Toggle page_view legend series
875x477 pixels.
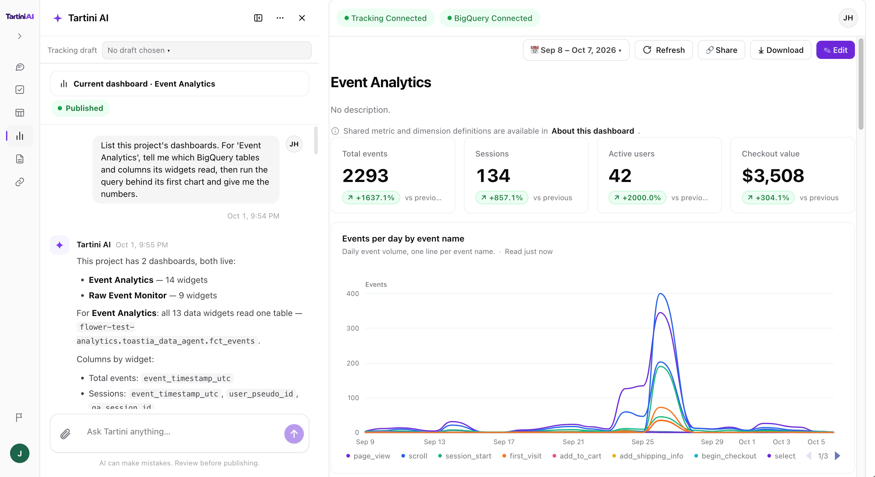pyautogui.click(x=368, y=456)
